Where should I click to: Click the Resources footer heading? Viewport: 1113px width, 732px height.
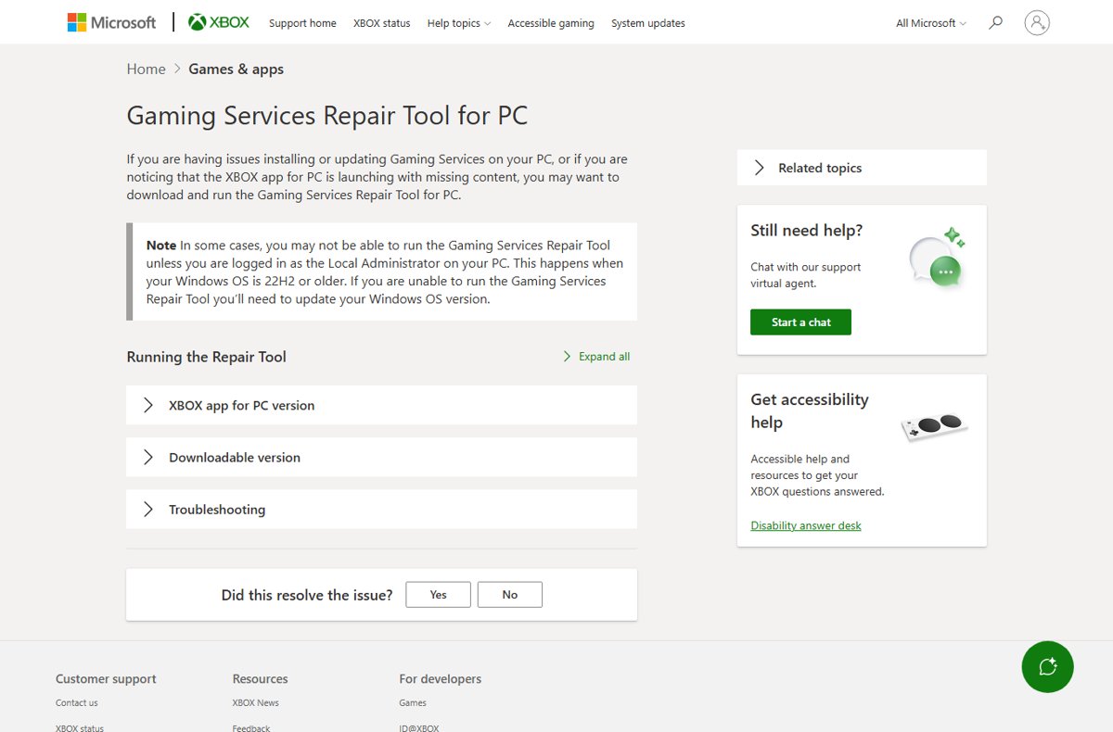point(260,679)
